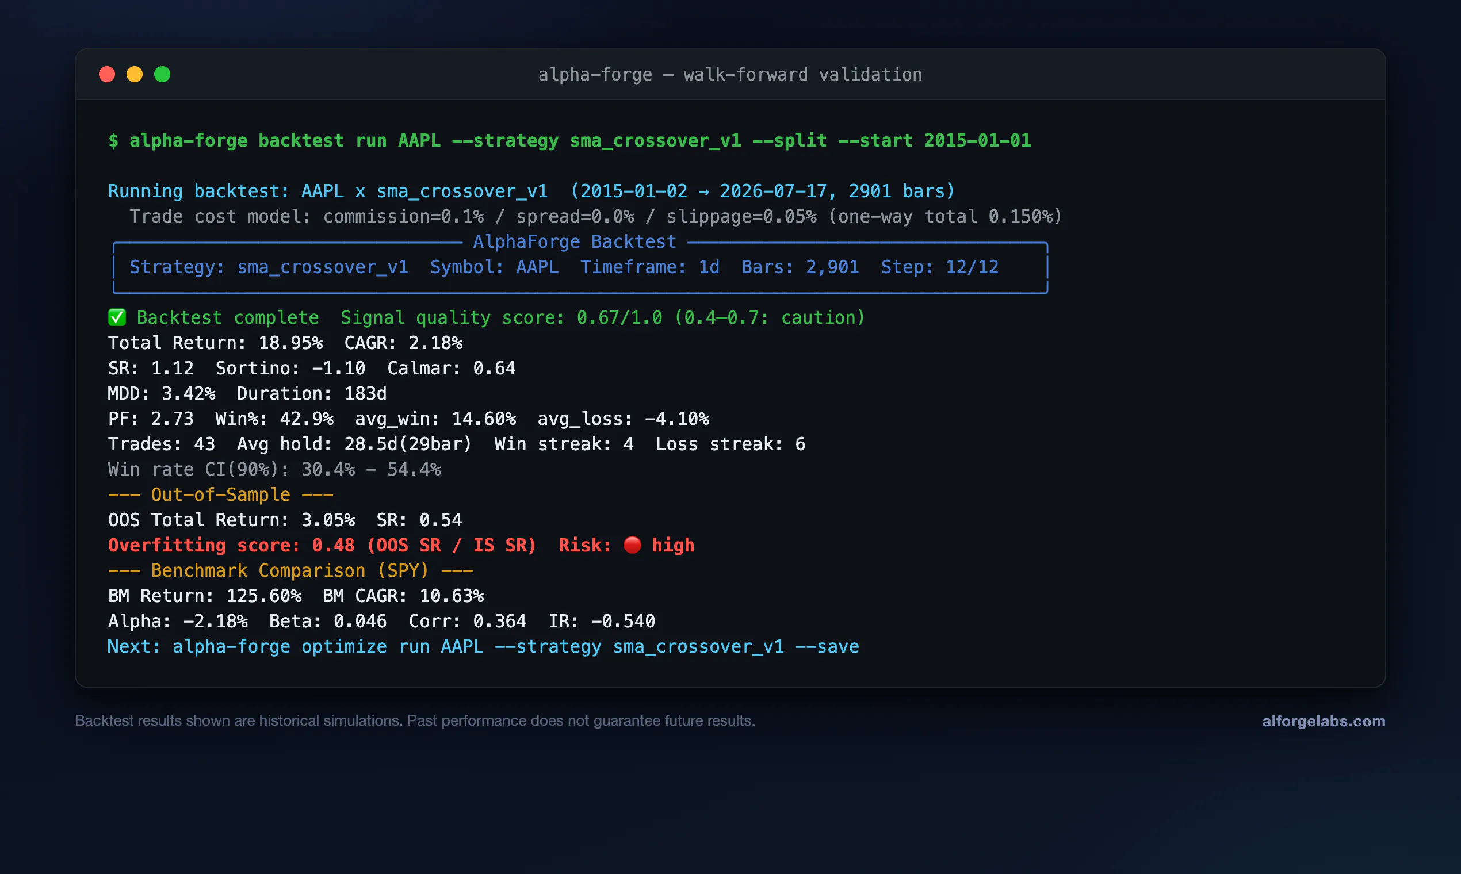Click 'Overfitting score: 0.48 (OOS SR / IS SR)'
This screenshot has width=1461, height=874.
(x=322, y=545)
